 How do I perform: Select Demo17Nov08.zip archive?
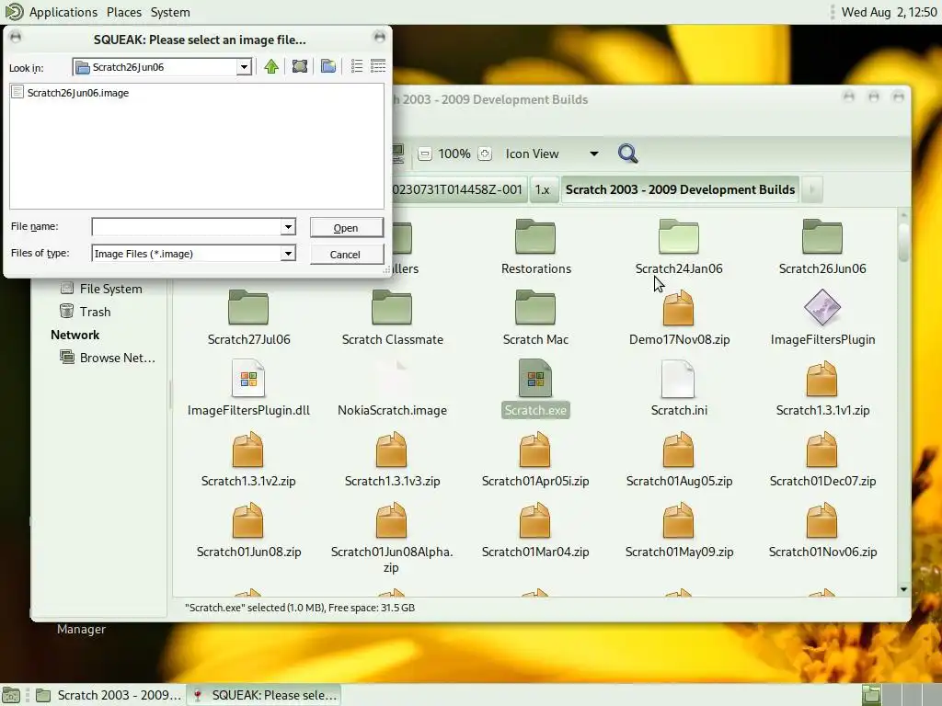[679, 317]
